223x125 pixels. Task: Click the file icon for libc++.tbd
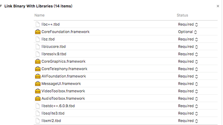(x=38, y=24)
